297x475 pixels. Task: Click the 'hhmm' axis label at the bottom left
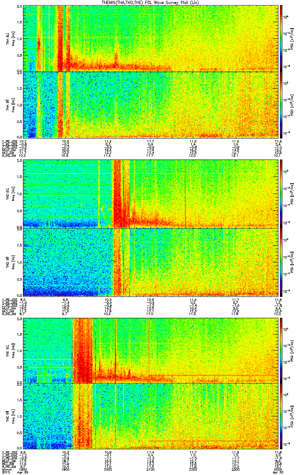(x=6, y=469)
